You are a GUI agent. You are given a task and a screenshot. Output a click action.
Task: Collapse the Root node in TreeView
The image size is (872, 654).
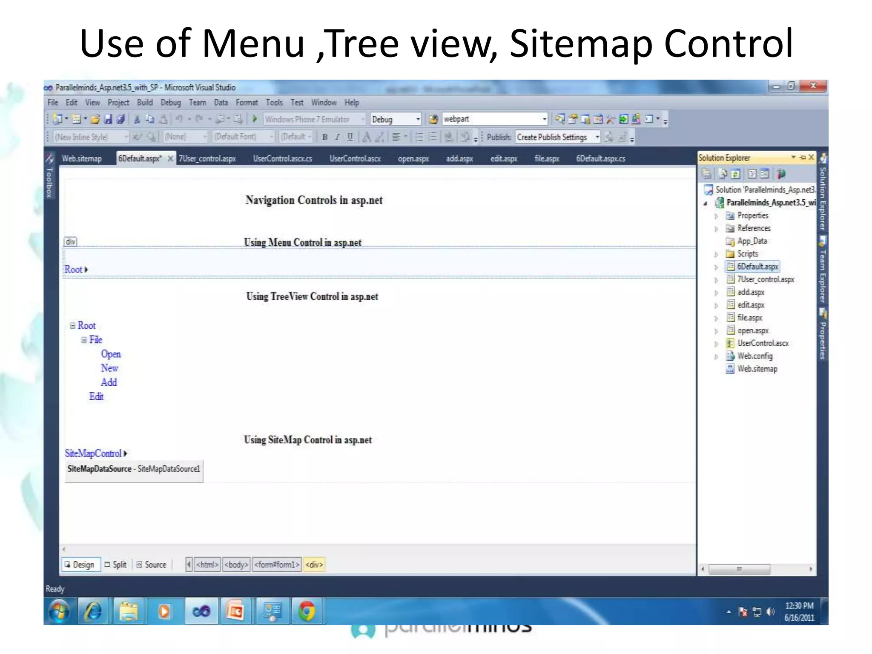pyautogui.click(x=73, y=325)
